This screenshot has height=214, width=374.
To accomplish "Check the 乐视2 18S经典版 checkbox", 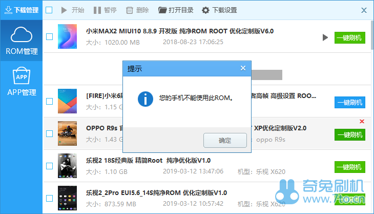I will click(49, 166).
